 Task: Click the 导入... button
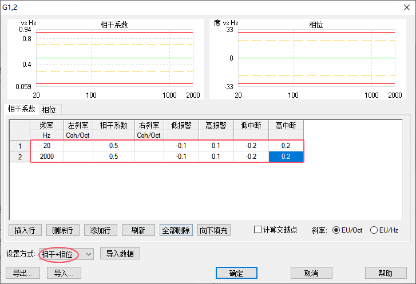pos(64,273)
